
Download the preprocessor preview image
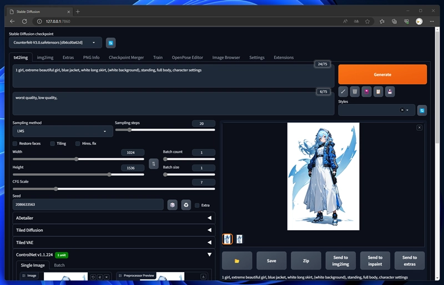[x=203, y=277]
